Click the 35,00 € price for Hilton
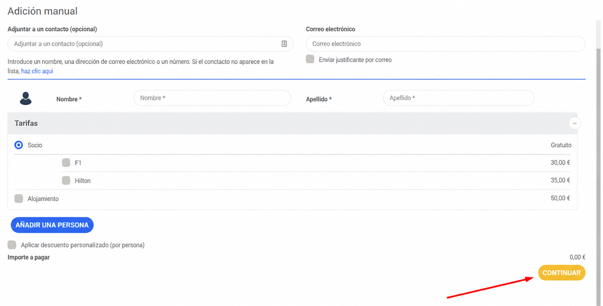This screenshot has width=603, height=306. 560,180
